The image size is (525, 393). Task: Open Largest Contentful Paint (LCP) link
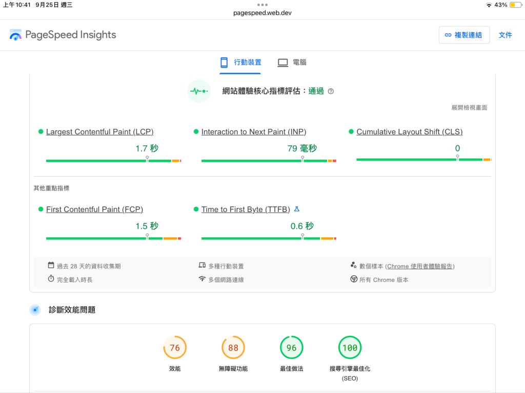pyautogui.click(x=99, y=132)
